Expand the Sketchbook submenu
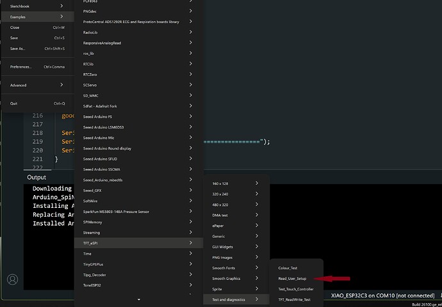Screen dimensions: 442x307 click(38, 6)
